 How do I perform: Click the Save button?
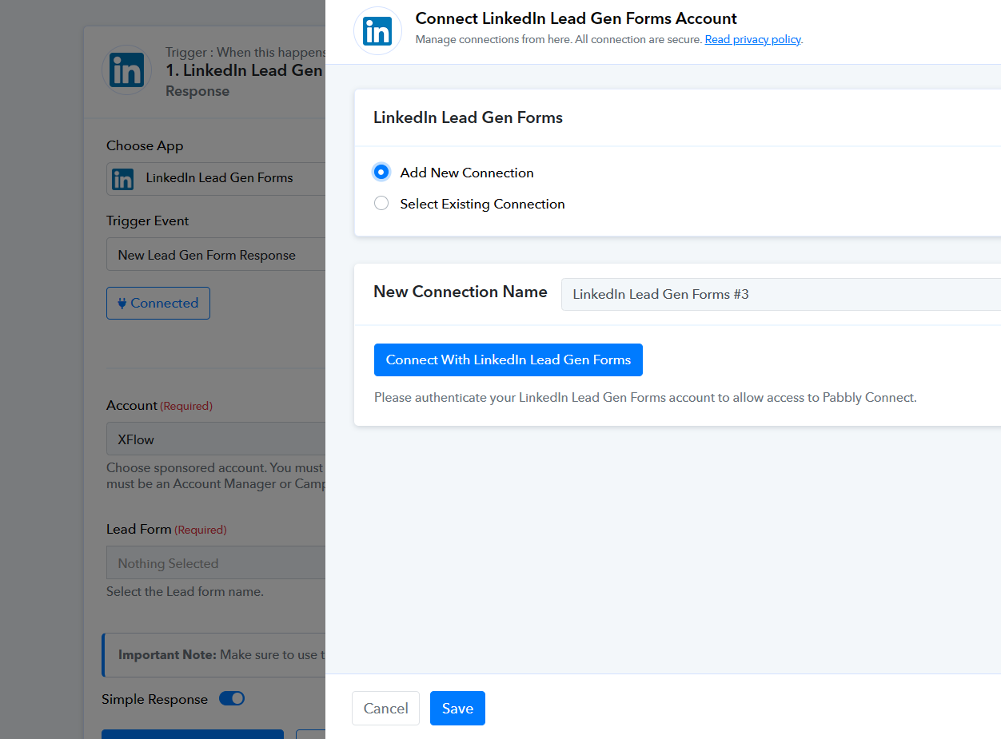(457, 709)
